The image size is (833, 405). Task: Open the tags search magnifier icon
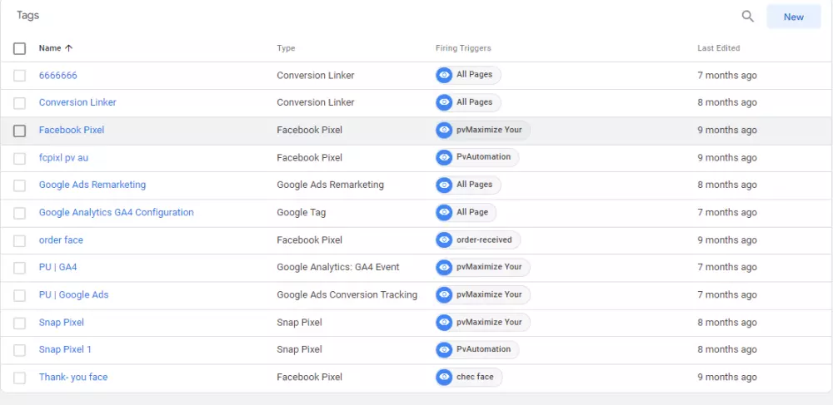(748, 17)
